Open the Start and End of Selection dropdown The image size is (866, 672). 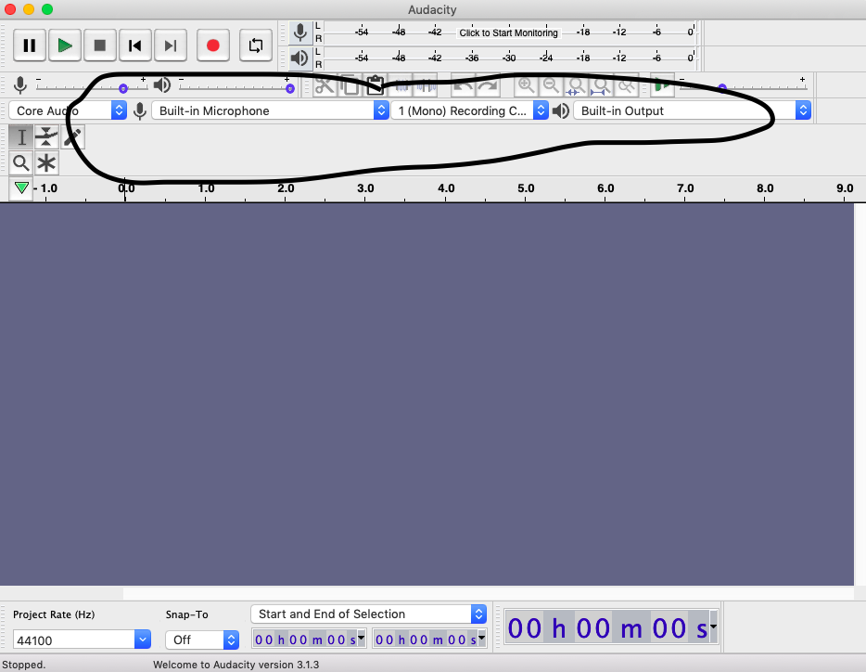[368, 614]
